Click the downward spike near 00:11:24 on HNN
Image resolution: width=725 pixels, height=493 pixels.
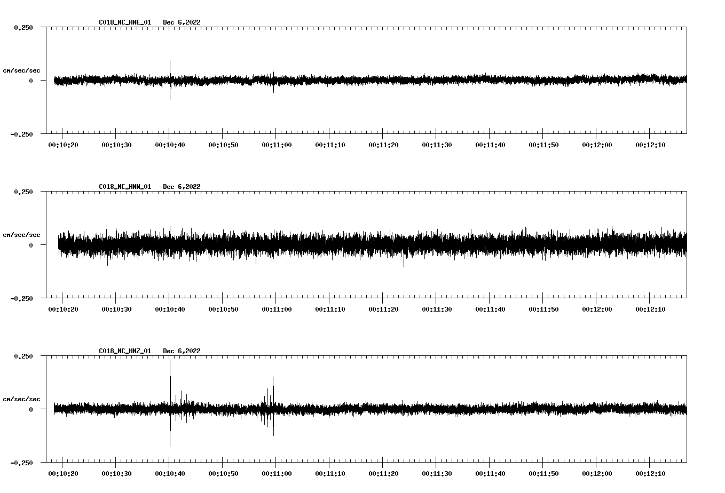[404, 261]
